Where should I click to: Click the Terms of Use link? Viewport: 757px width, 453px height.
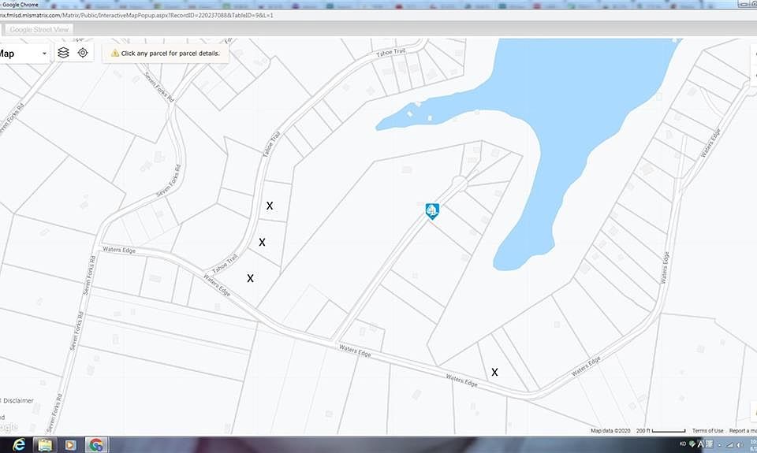point(707,430)
